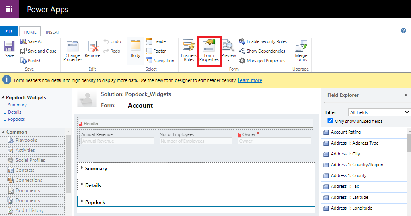Choose Save and Close
Viewport: 411px width, 216px height.
pos(38,51)
